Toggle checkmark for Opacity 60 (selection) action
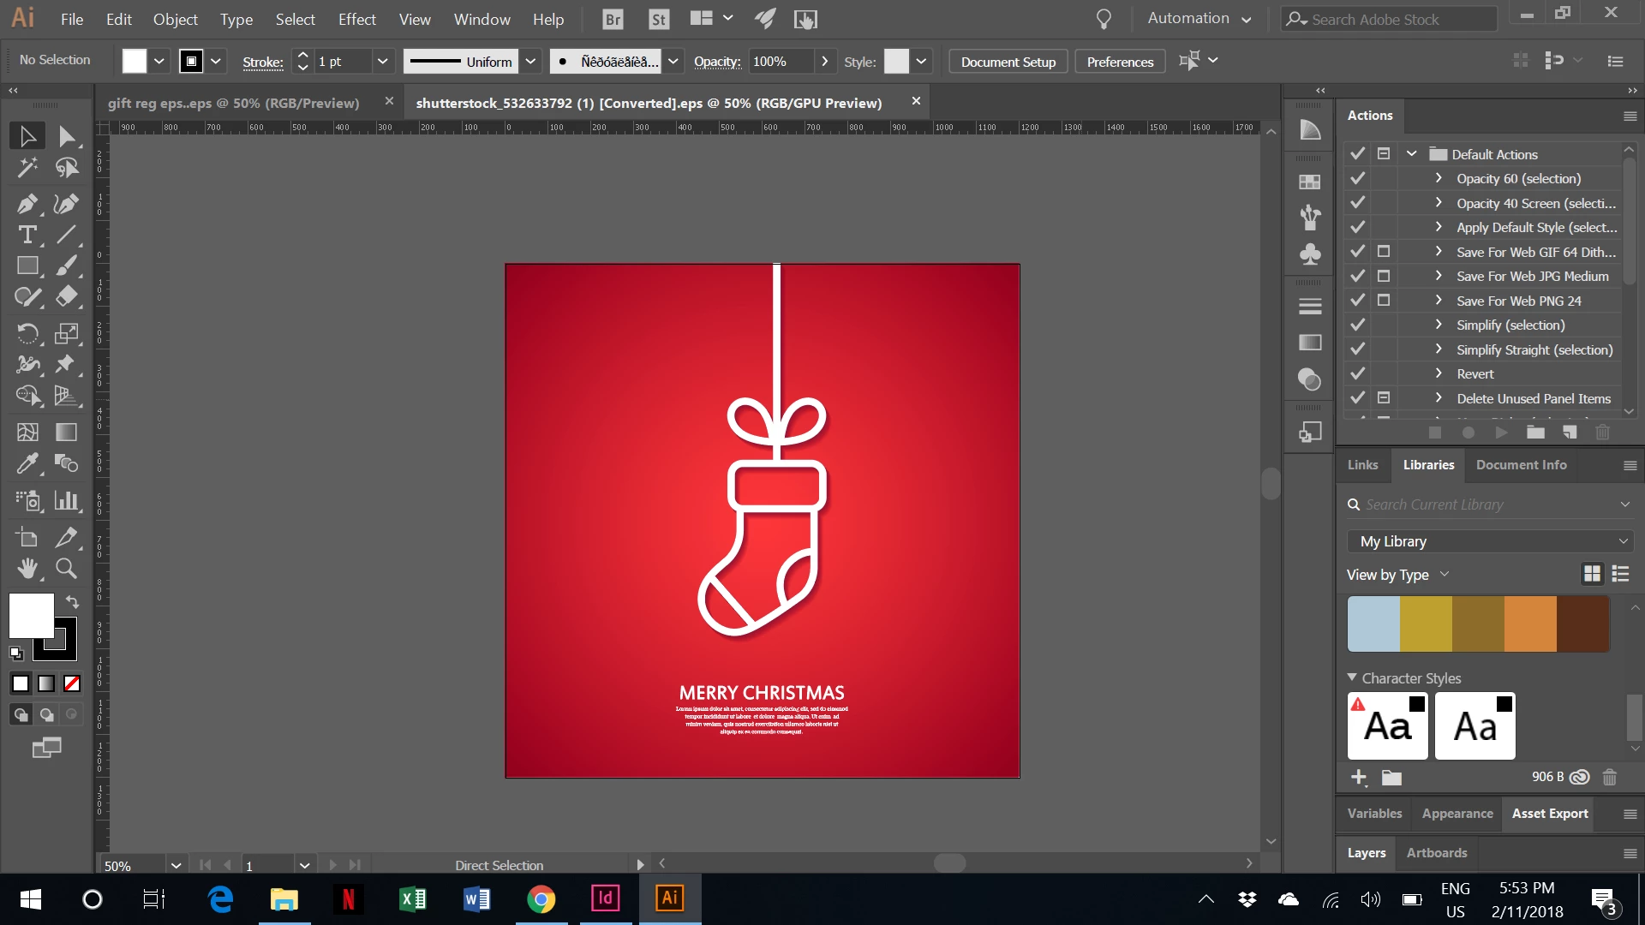1645x925 pixels. [1357, 178]
